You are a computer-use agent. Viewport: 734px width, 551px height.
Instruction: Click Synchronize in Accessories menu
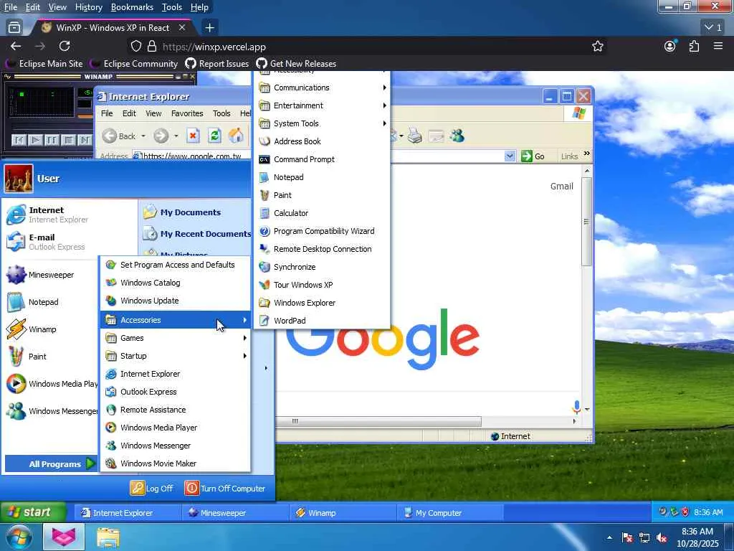(x=322, y=267)
